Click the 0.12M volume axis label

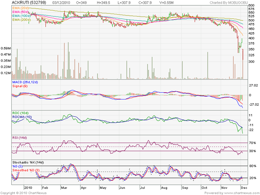click(6, 73)
